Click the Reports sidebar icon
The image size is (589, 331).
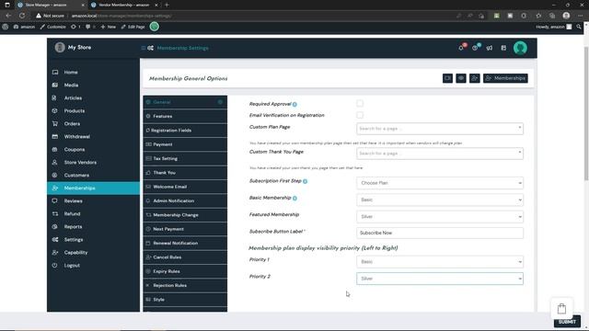pos(55,227)
